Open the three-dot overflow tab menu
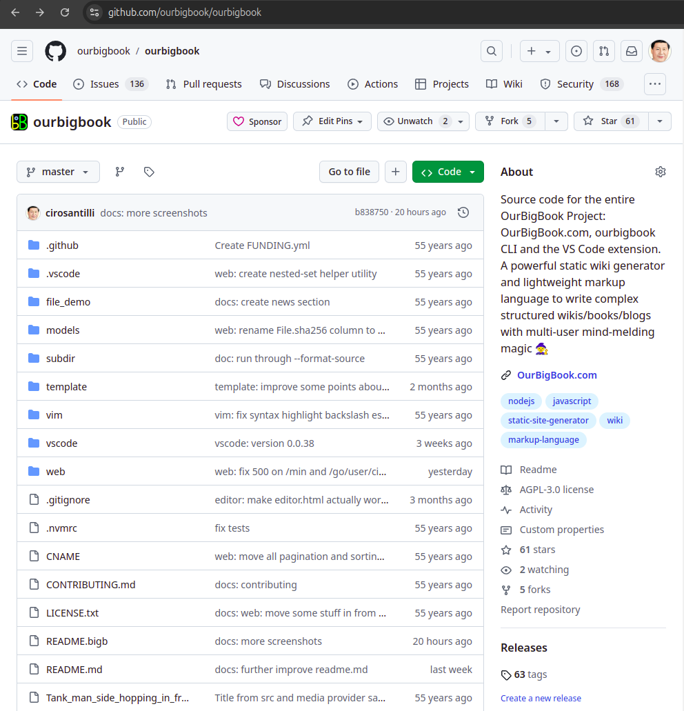 654,84
